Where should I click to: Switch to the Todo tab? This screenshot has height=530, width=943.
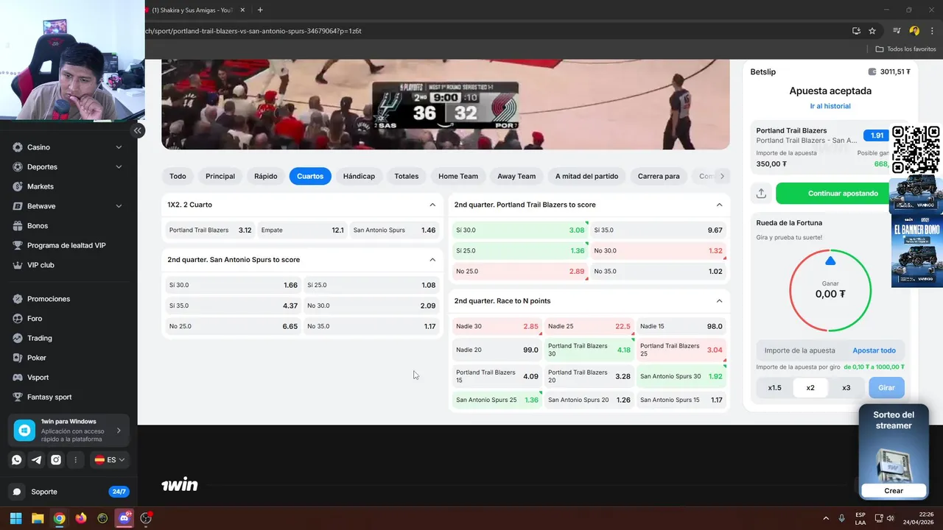[178, 176]
